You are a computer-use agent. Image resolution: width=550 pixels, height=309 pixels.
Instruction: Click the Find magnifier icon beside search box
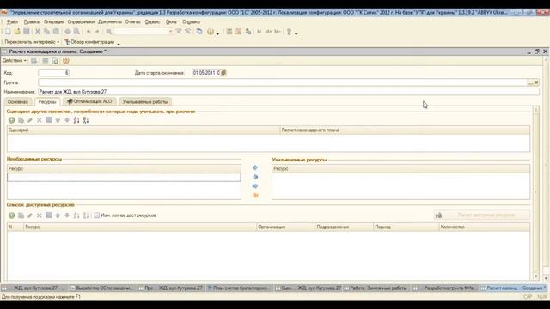point(109,32)
